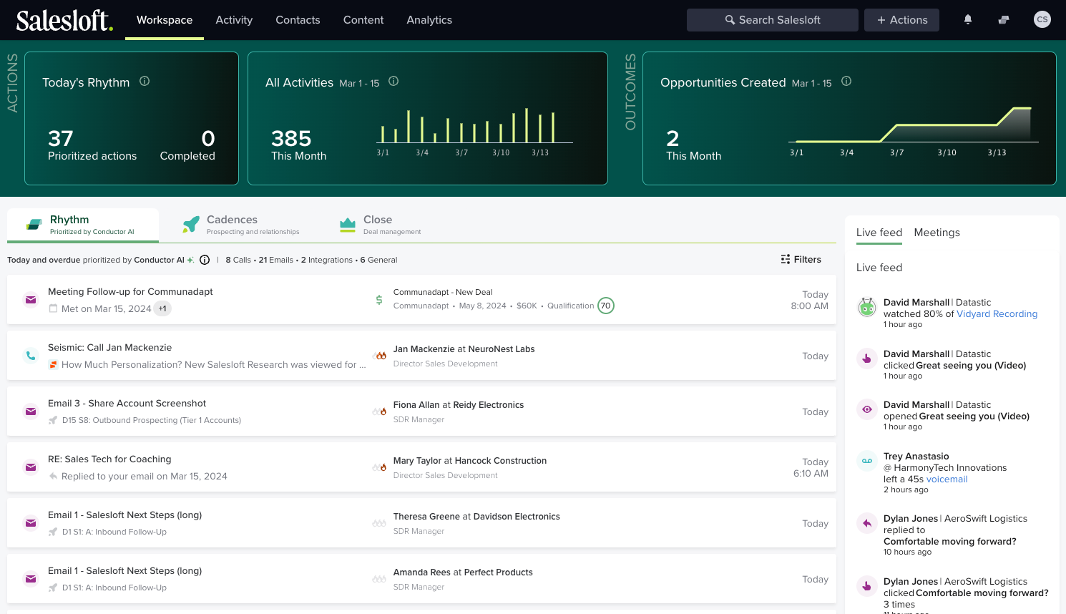Show info for Today's Rhythm
Viewport: 1066px width, 614px height.
[x=145, y=82]
